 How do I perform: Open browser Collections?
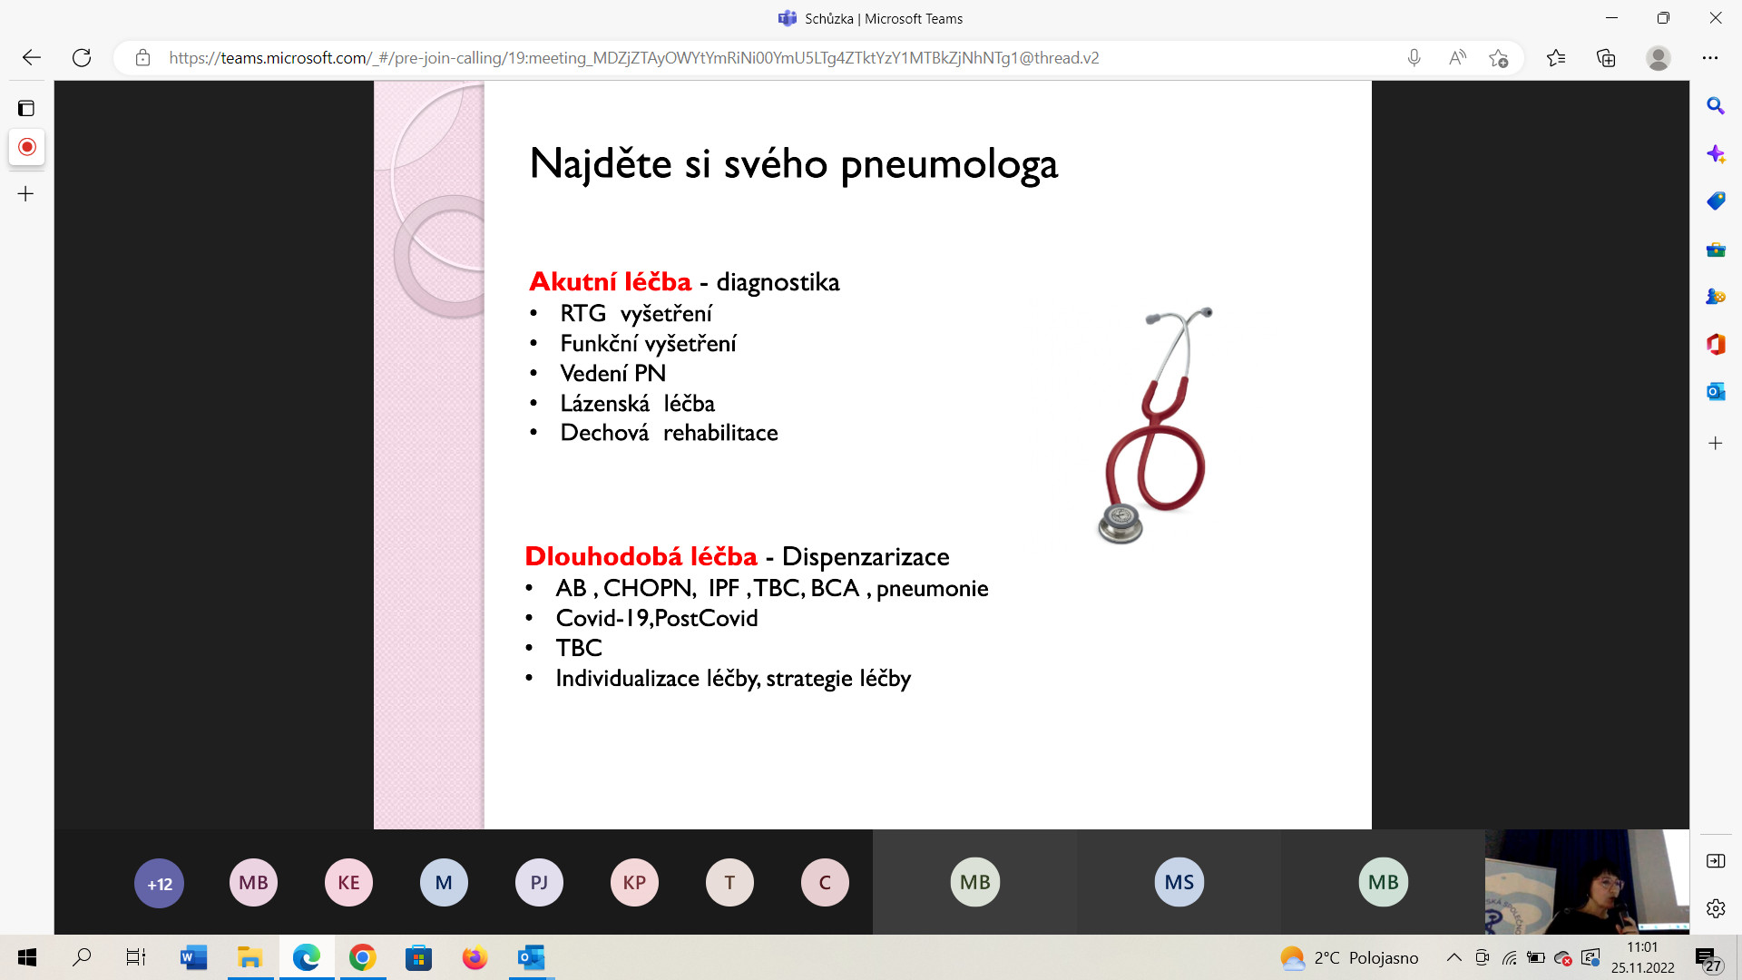tap(1606, 58)
